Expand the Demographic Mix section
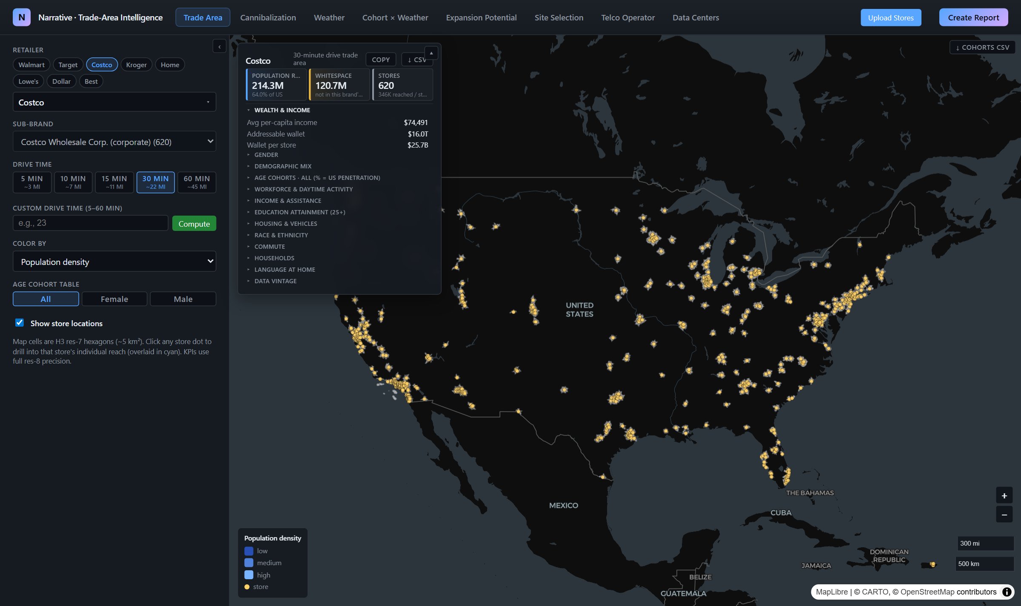Image resolution: width=1021 pixels, height=606 pixels. (283, 166)
